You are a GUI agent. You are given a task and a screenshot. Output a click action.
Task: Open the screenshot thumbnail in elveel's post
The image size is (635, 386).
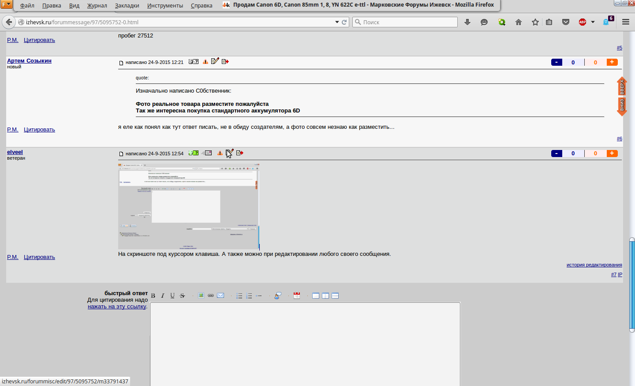point(188,206)
